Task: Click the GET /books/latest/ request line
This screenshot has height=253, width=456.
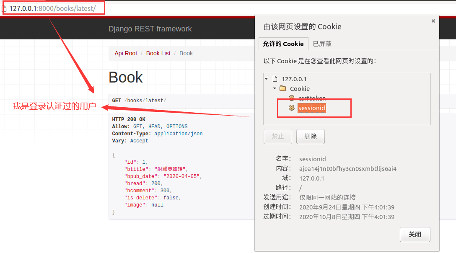Action: 139,101
